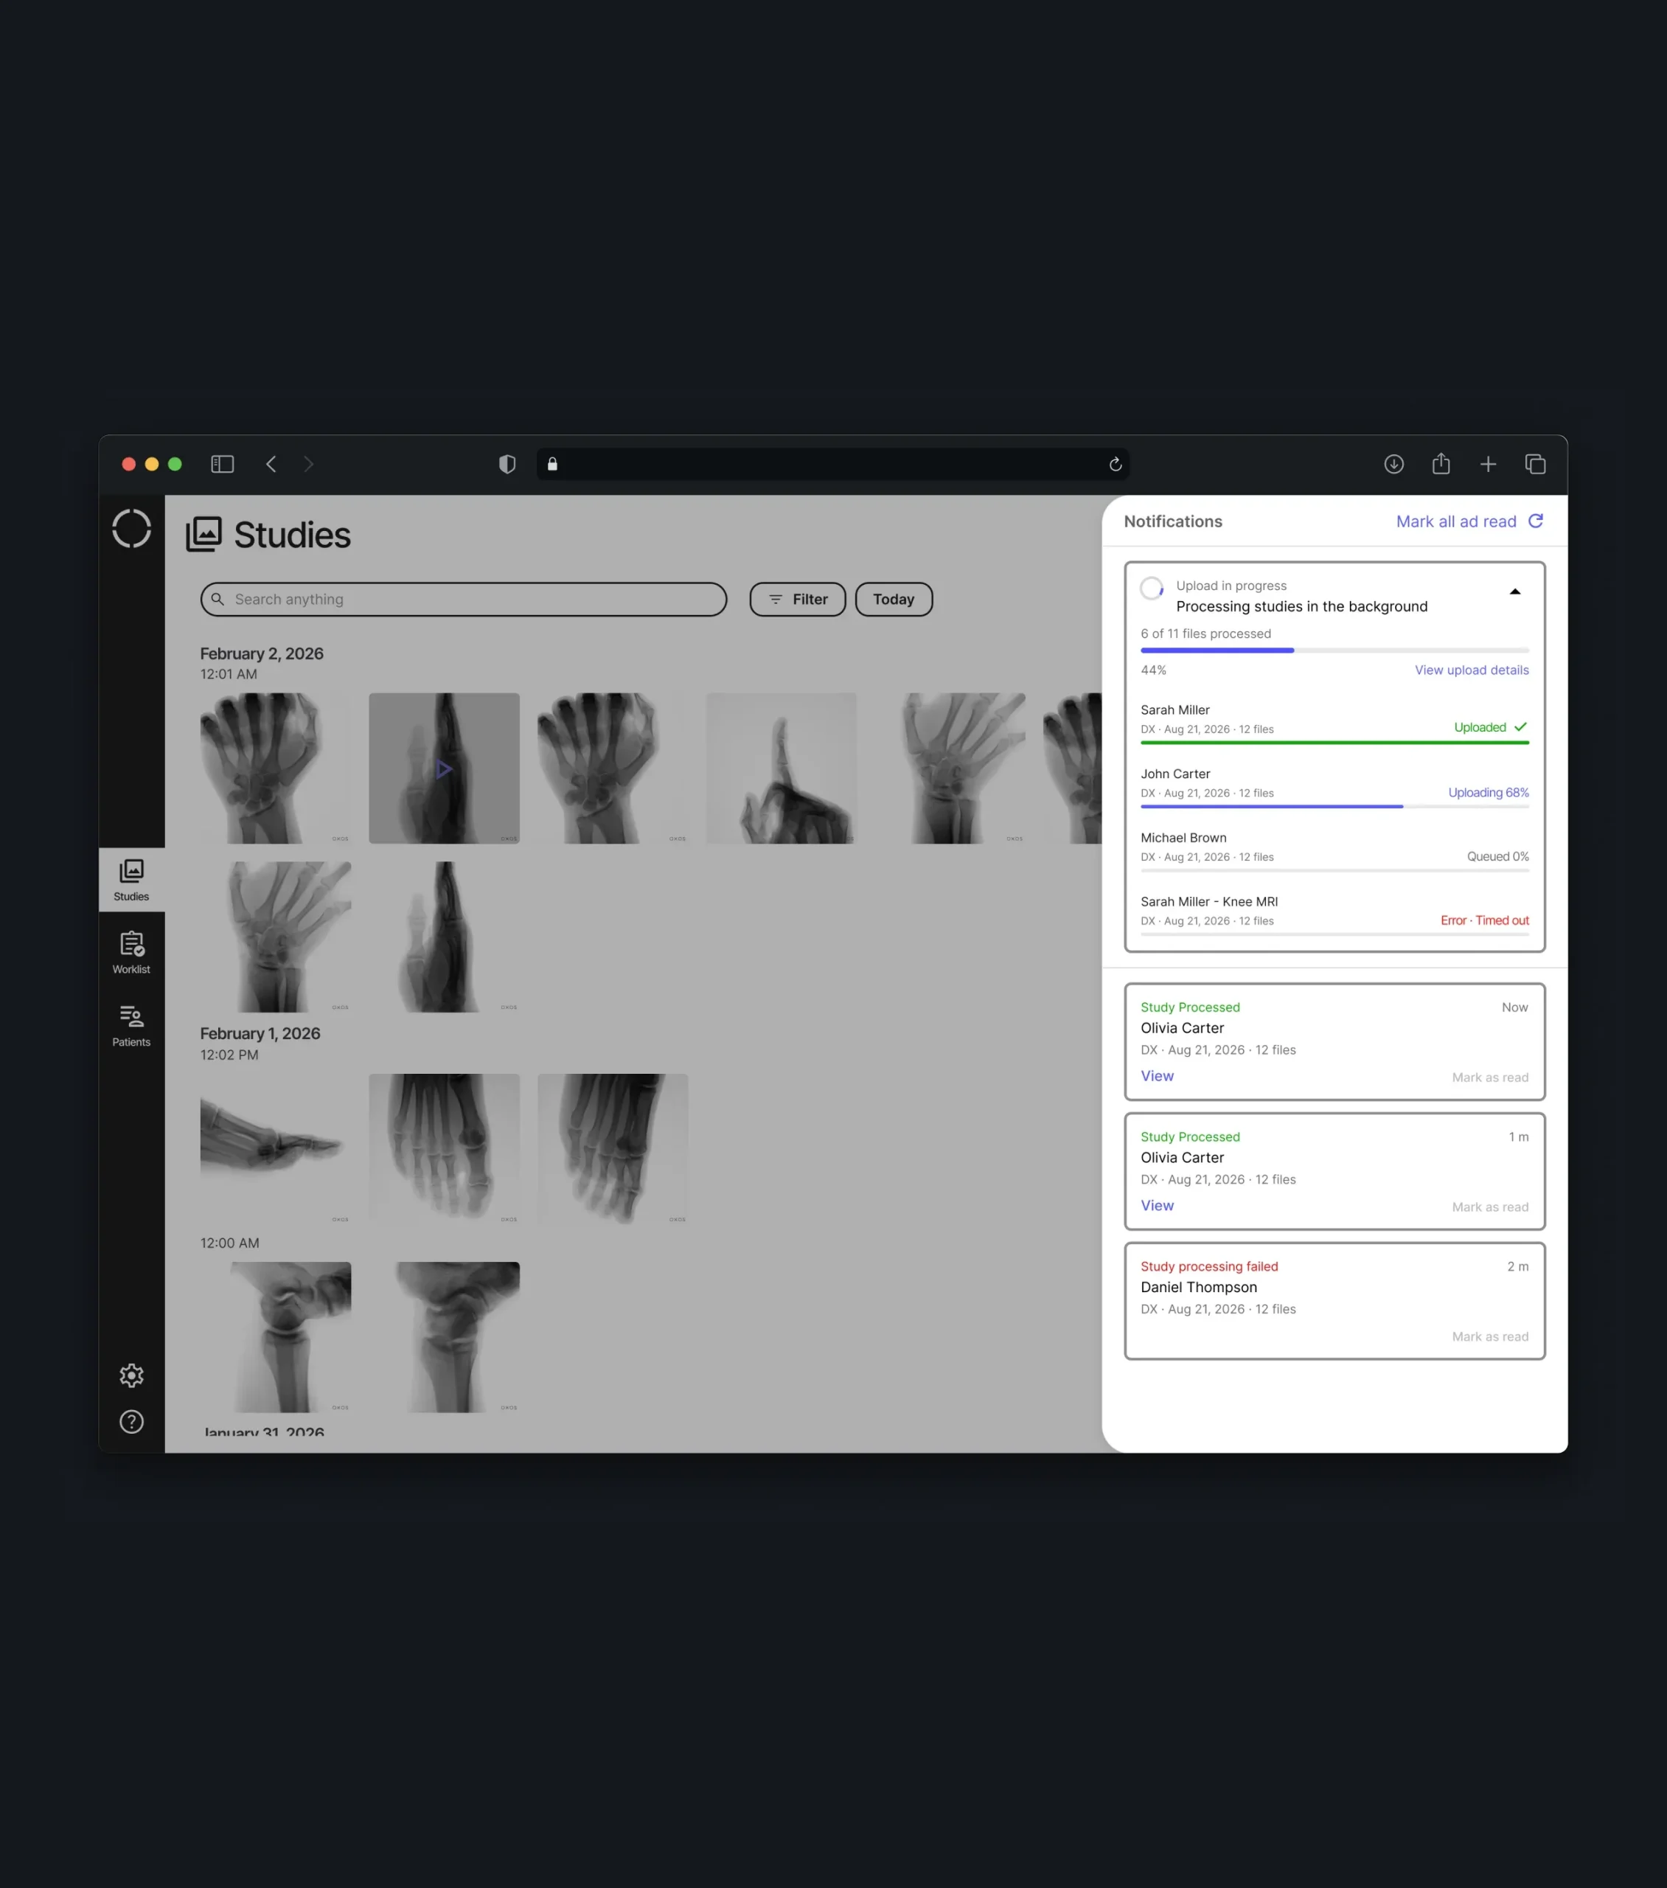Viewport: 1667px width, 1888px height.
Task: Go back with the browser arrow
Action: tap(271, 464)
